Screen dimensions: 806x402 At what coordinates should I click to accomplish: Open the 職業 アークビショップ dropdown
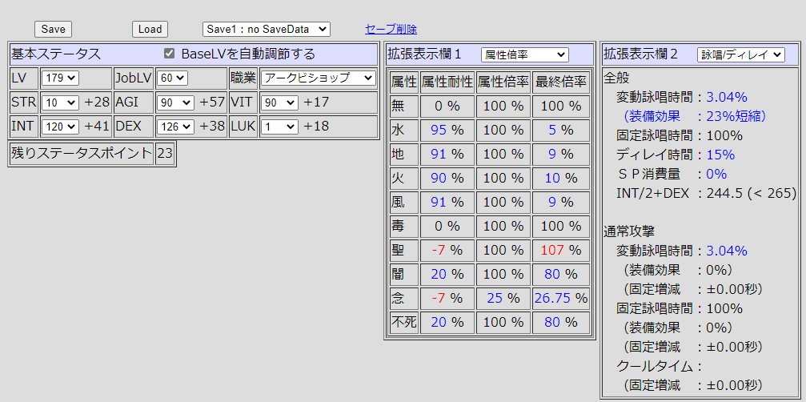pos(319,78)
